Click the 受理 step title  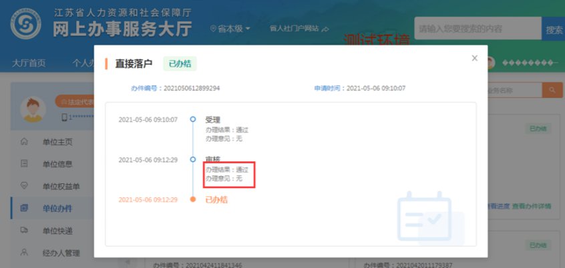[x=212, y=120]
